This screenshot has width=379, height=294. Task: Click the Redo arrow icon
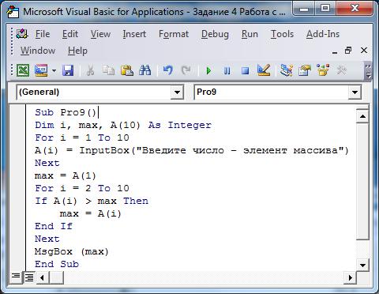point(186,70)
